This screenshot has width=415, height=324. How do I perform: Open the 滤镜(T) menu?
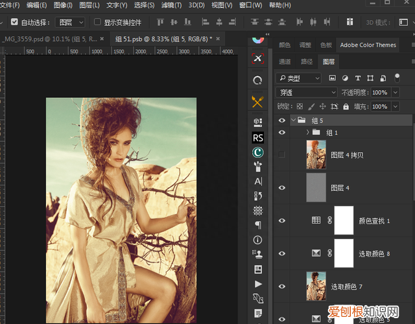click(x=172, y=5)
